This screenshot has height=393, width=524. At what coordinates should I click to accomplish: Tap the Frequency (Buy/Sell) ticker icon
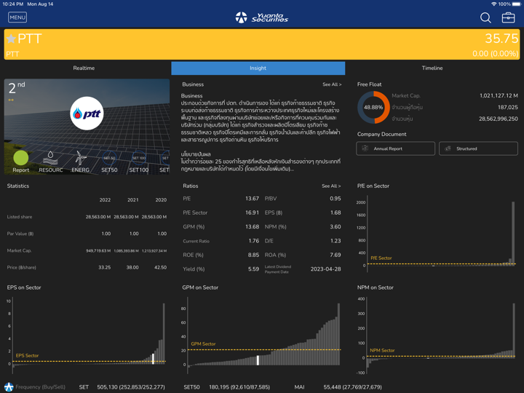coord(9,387)
